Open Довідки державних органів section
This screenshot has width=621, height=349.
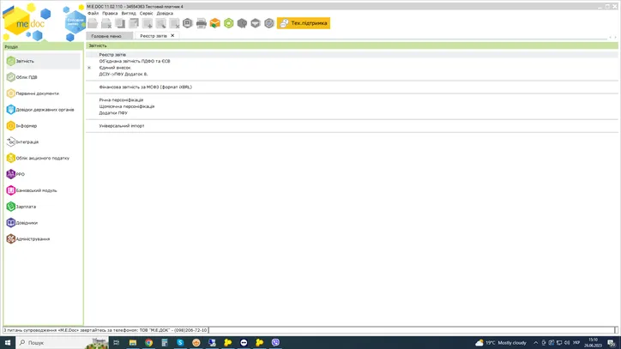[x=45, y=110]
